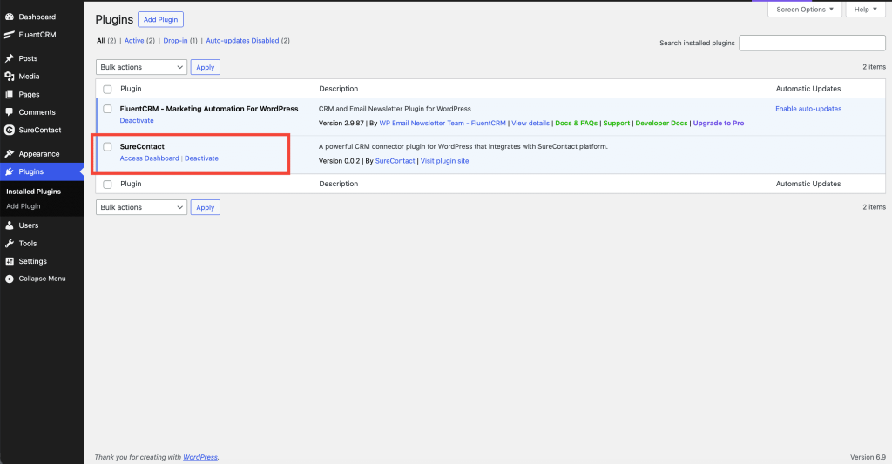Click the Tools wrench icon

pyautogui.click(x=9, y=244)
